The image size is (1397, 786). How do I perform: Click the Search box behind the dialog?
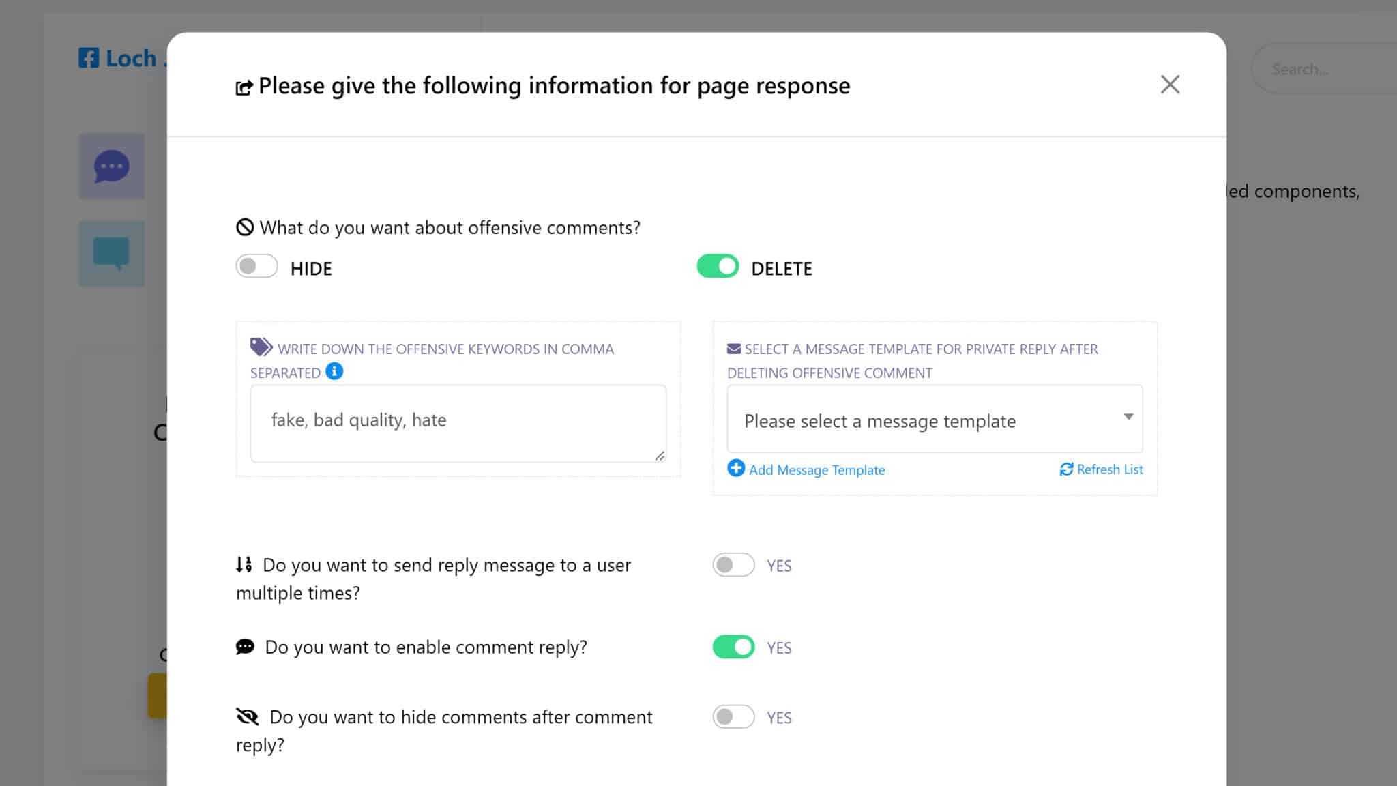tap(1323, 69)
